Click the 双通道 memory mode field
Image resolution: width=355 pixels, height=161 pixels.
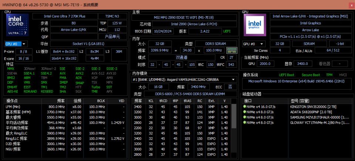point(182,58)
